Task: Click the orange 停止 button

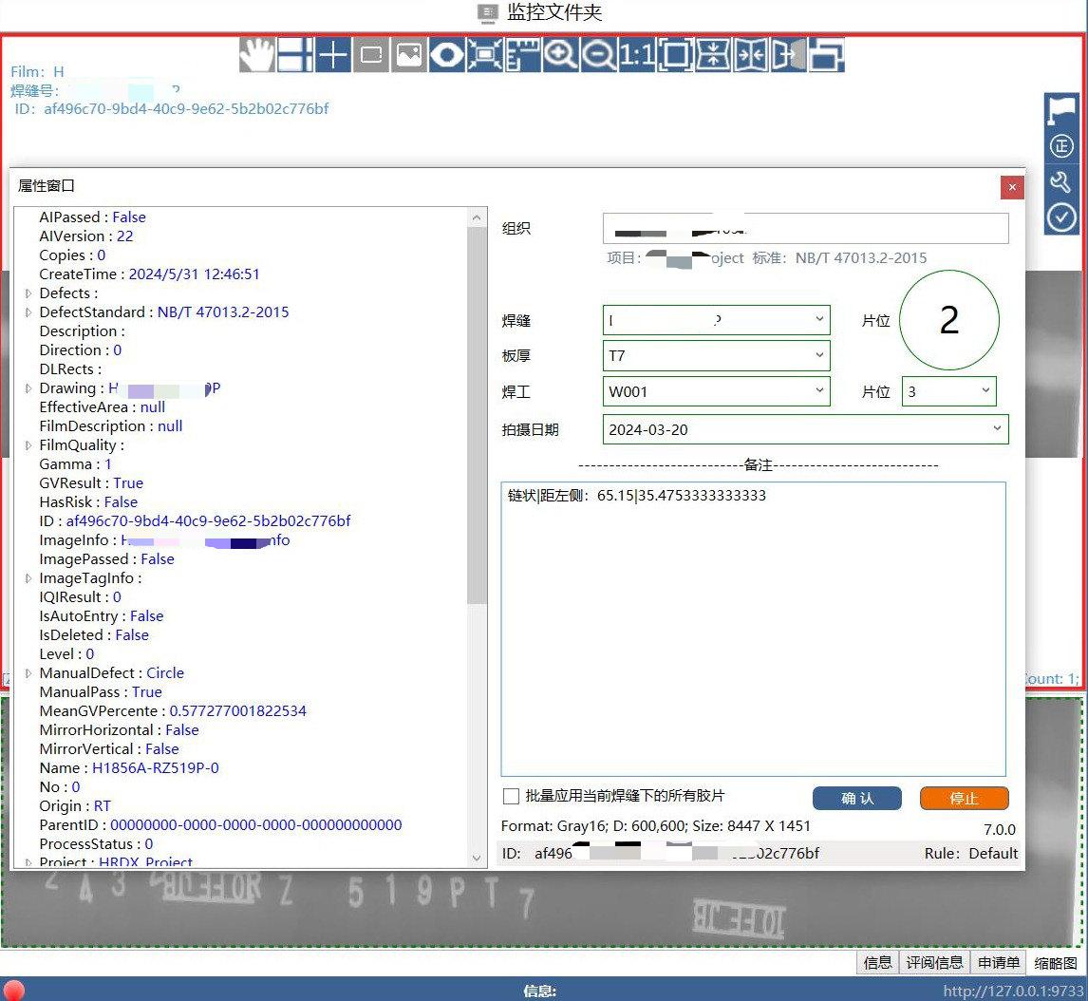Action: coord(964,799)
